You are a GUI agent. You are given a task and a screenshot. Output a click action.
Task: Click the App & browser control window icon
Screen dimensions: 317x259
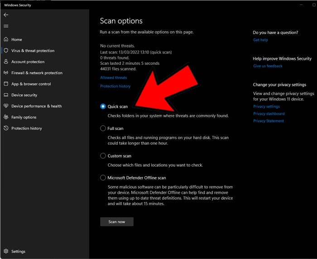point(6,84)
